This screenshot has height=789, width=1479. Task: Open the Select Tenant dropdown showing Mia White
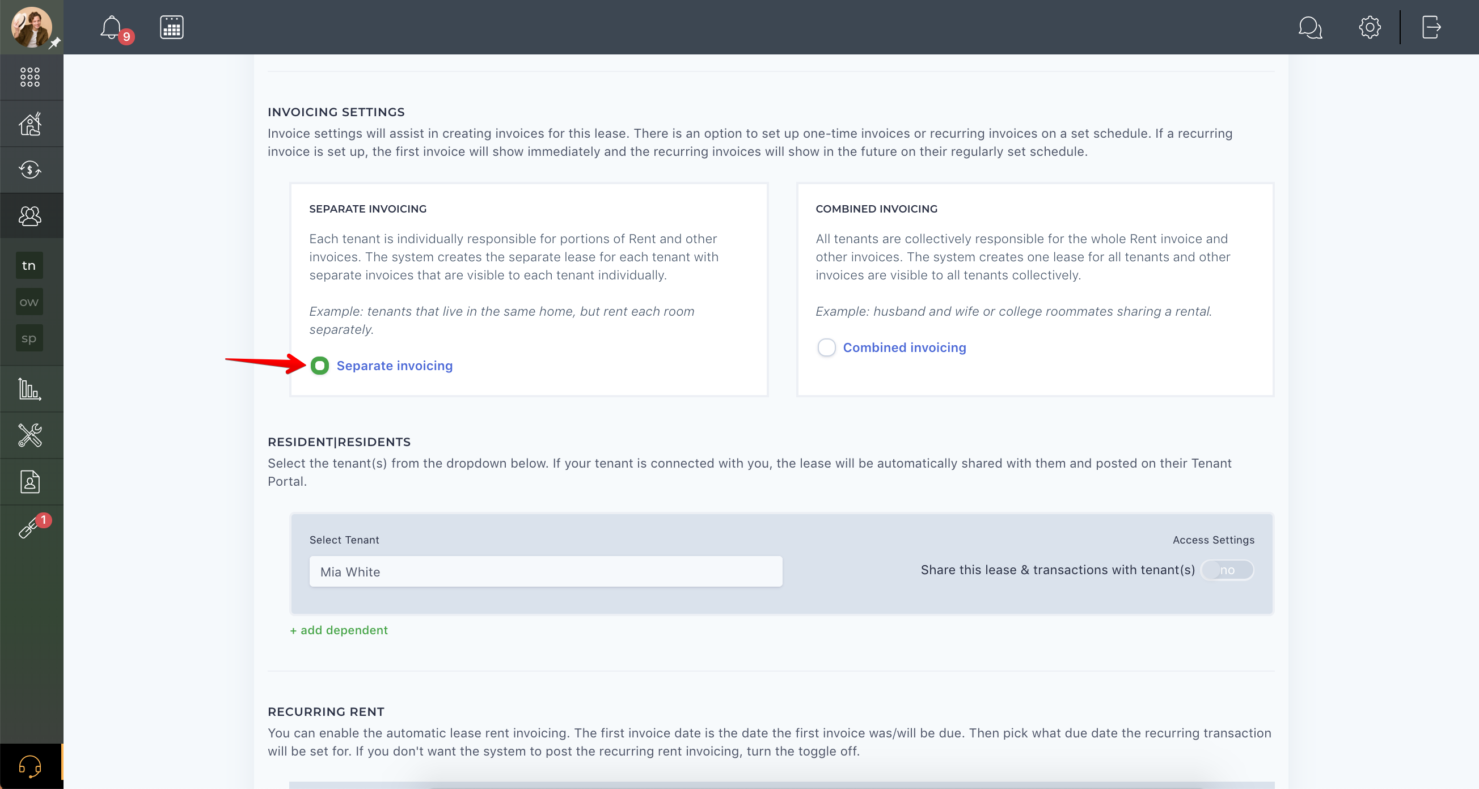coord(546,571)
